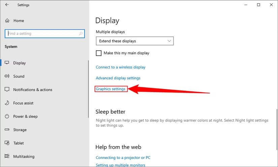278x167 pixels.
Task: Open the Focus assist category
Action: 23,103
